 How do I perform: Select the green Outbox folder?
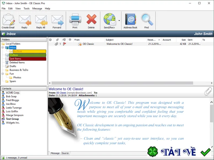coord(28,55)
